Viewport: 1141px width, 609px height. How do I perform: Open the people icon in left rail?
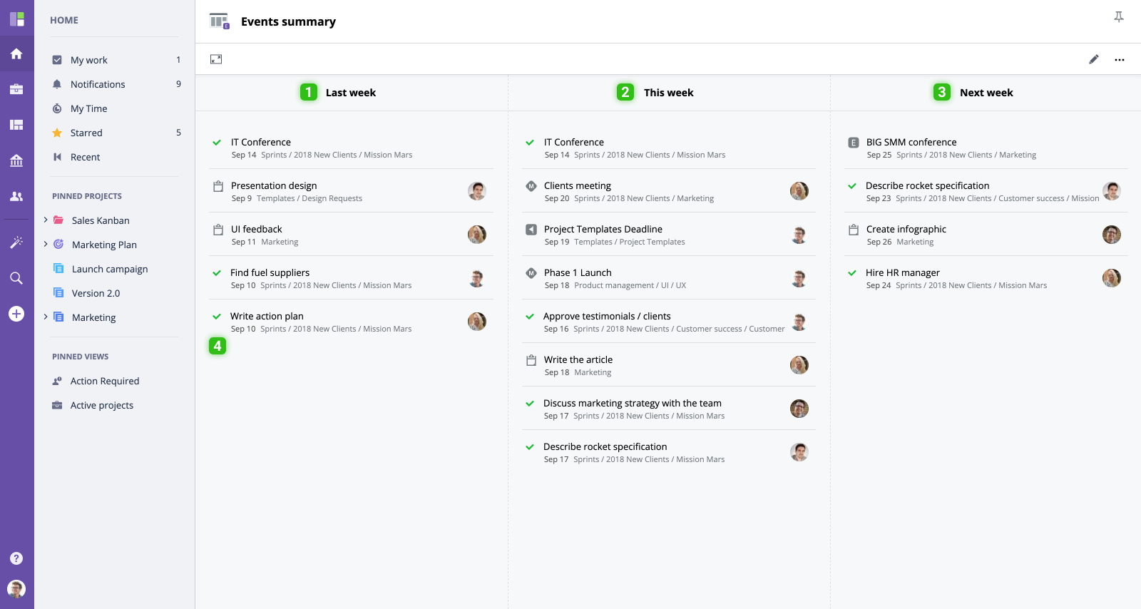16,196
